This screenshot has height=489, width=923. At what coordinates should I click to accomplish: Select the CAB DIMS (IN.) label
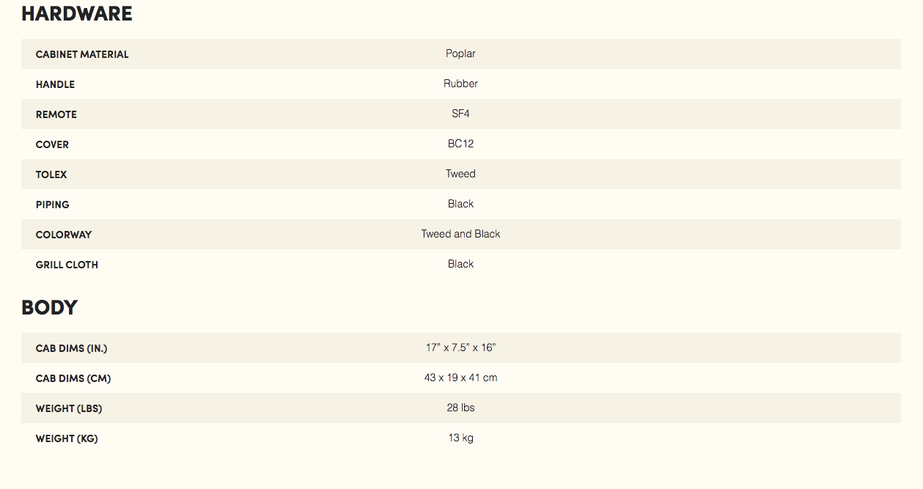coord(72,348)
